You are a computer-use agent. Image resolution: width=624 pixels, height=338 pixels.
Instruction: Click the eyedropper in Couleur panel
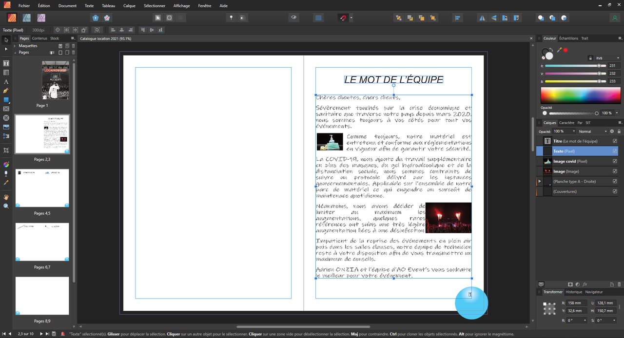[x=559, y=50]
